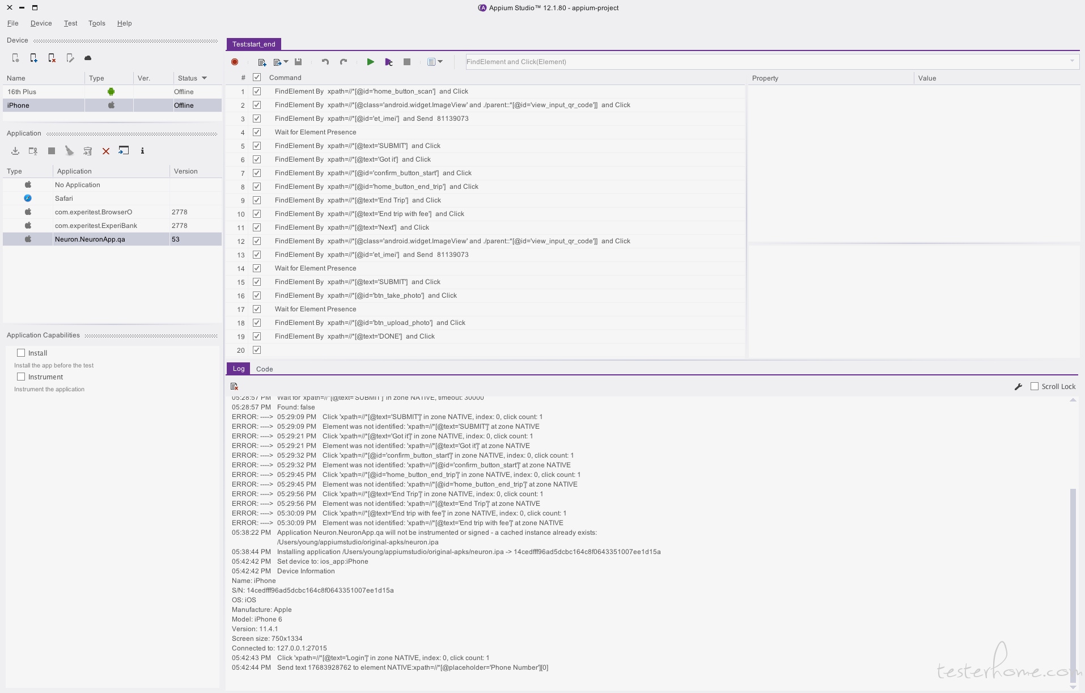Viewport: 1085px width, 693px height.
Task: Show application info with the i icon
Action: (142, 151)
